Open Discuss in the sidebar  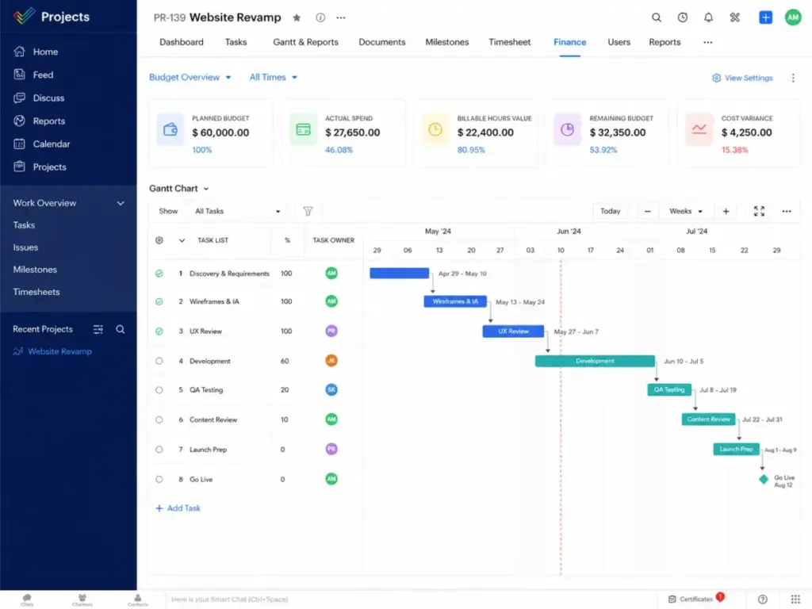click(40, 98)
